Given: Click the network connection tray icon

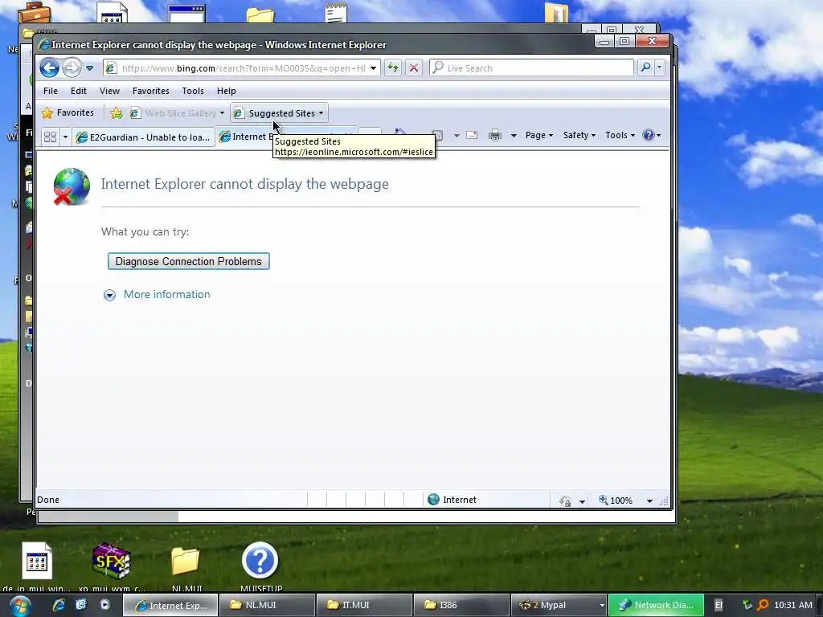Looking at the screenshot, I should click(x=747, y=606).
